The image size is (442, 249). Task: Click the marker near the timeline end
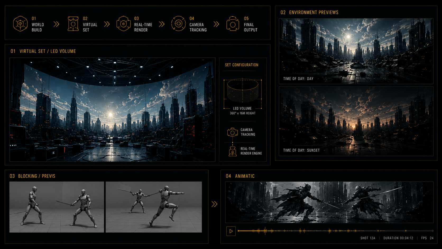[x=406, y=231]
